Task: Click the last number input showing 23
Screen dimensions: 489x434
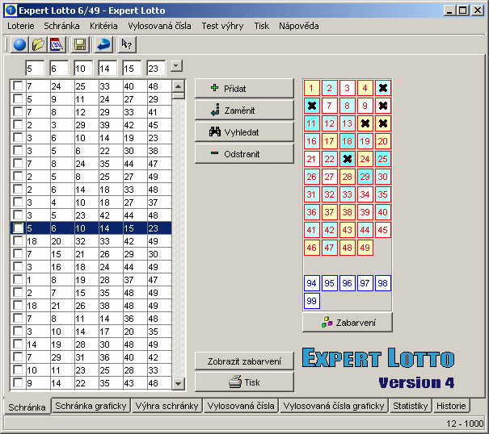Action: click(156, 69)
